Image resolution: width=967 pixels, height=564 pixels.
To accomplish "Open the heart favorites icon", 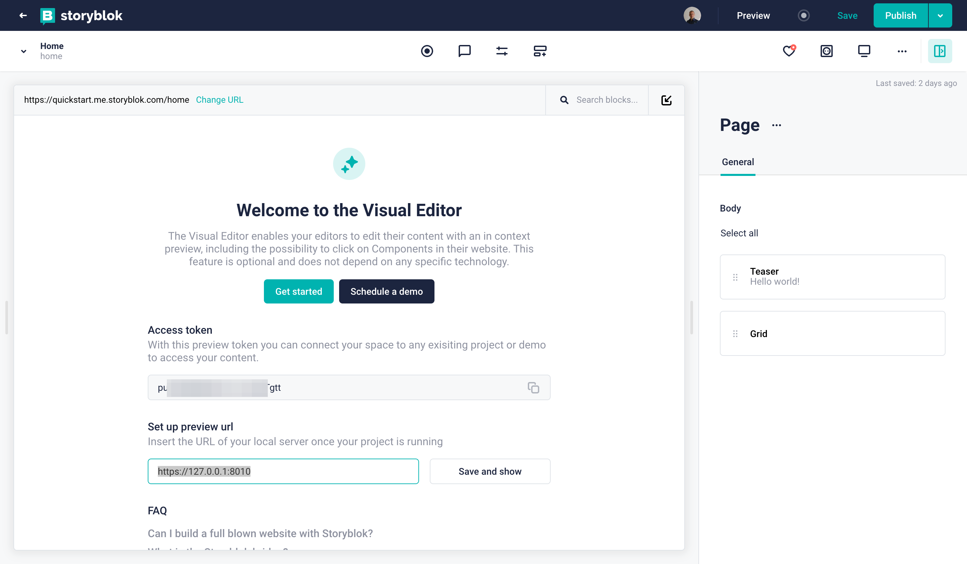I will coord(789,51).
